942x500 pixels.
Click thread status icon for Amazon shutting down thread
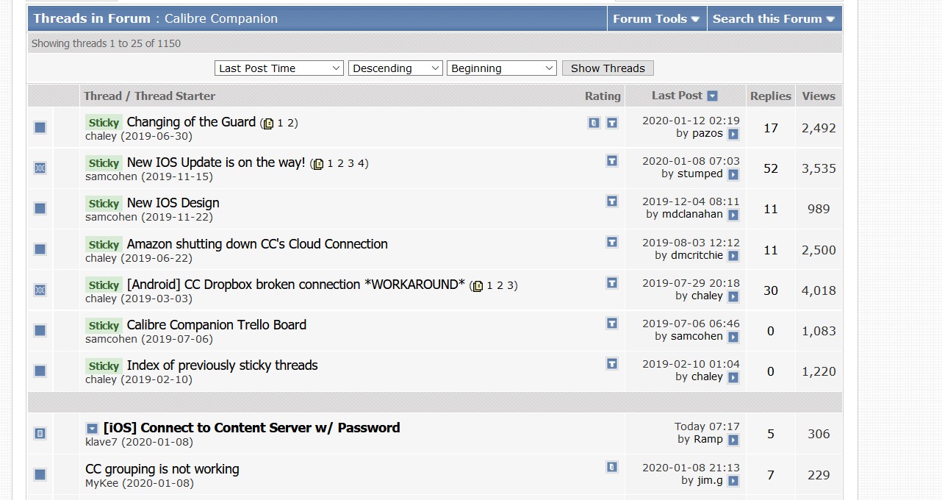(40, 250)
